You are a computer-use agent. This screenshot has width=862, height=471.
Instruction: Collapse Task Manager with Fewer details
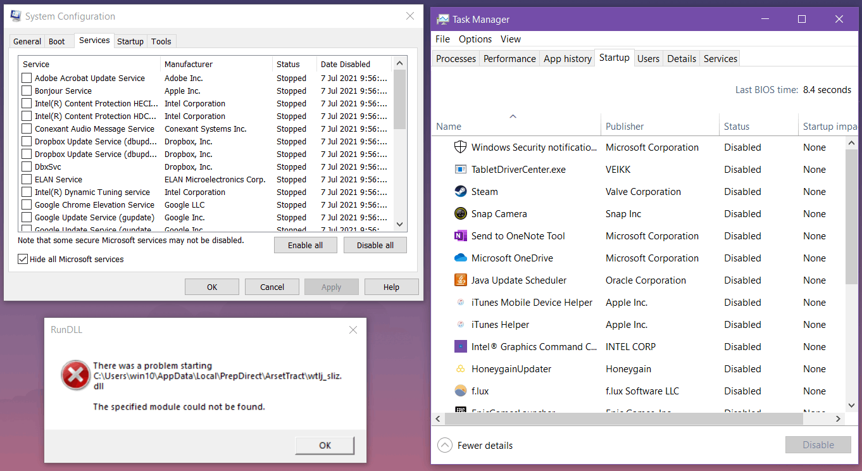[475, 445]
